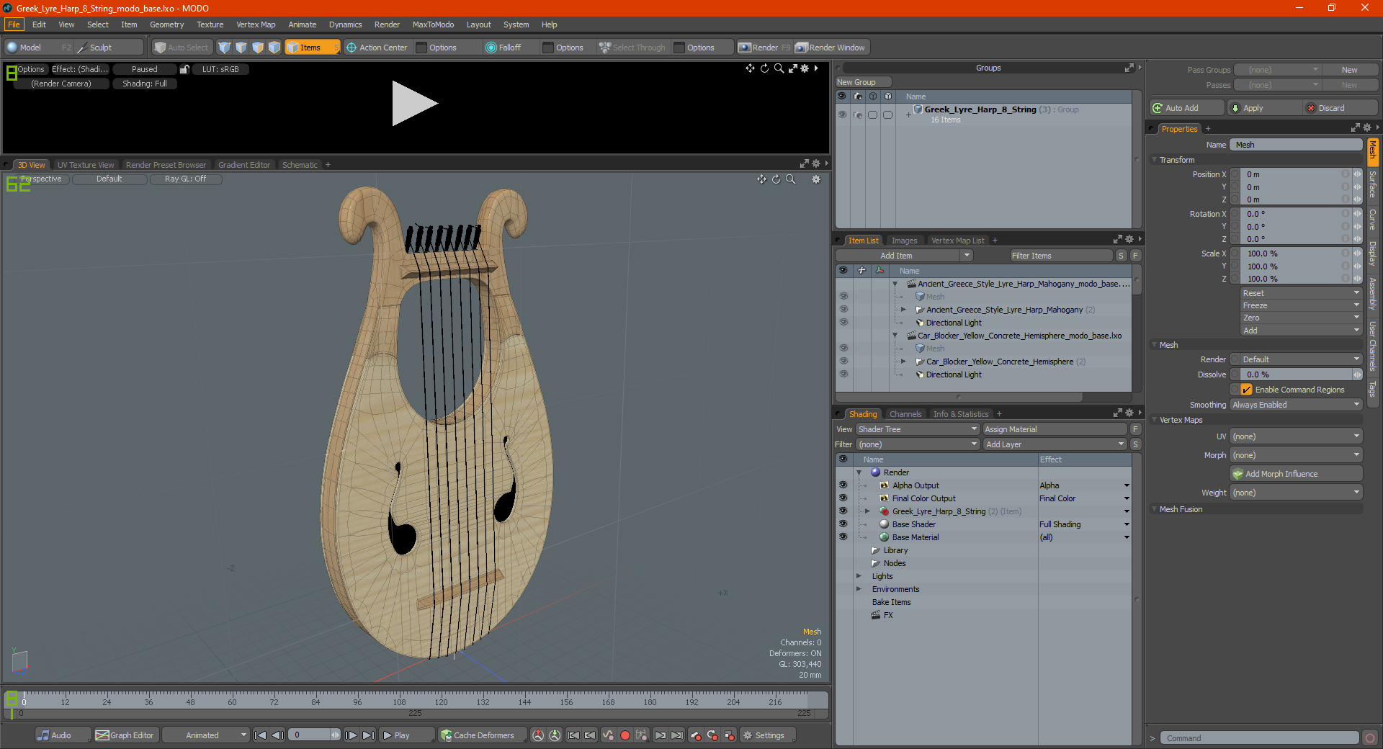The image size is (1383, 749).
Task: Select Polygons selection mode icon
Action: 257,48
